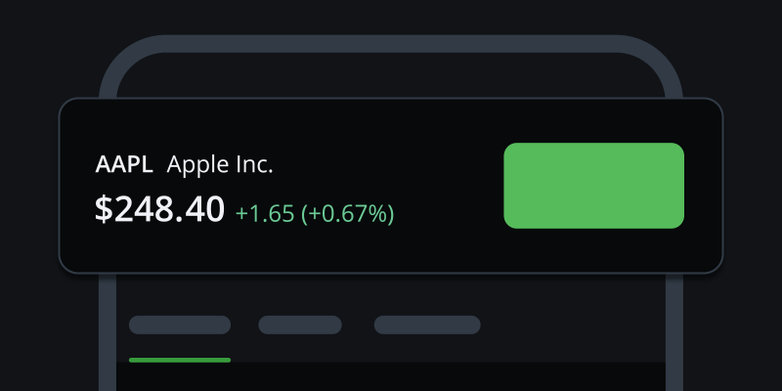Click the Apple Inc. company name
Screen dimensions: 782x391
coord(220,164)
